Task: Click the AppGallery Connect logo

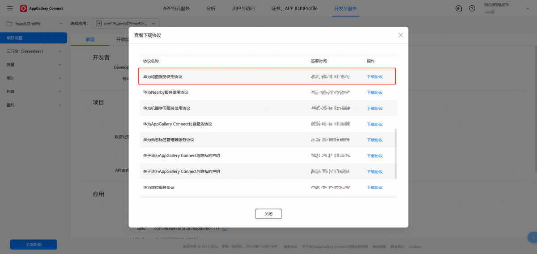Action: [x=24, y=8]
